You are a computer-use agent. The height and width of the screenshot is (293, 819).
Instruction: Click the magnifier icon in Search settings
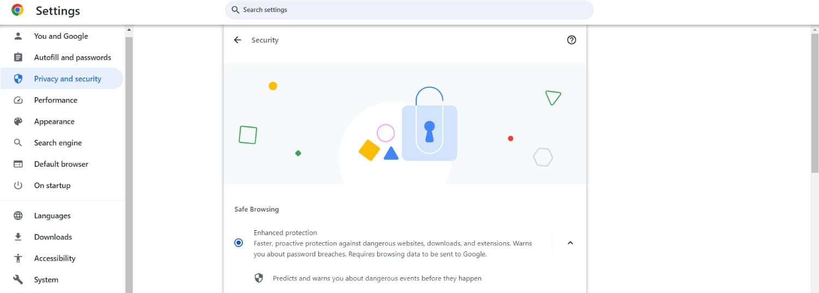235,10
